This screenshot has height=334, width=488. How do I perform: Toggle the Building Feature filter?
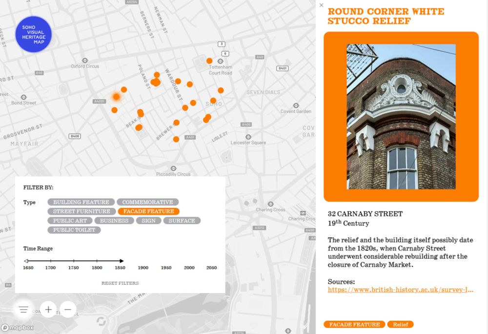click(81, 202)
